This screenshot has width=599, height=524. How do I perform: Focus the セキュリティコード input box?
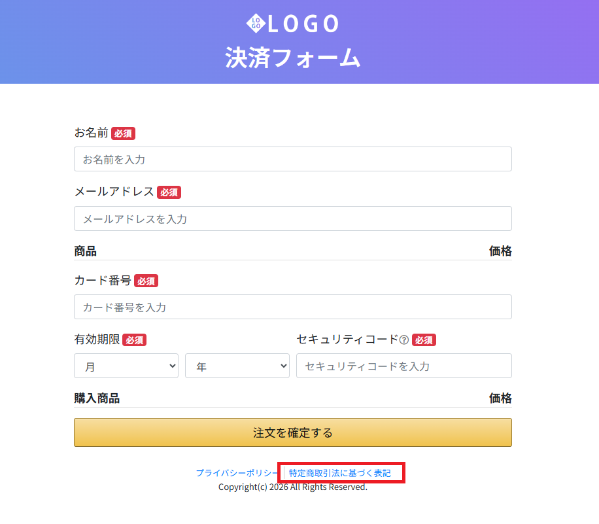(x=403, y=366)
